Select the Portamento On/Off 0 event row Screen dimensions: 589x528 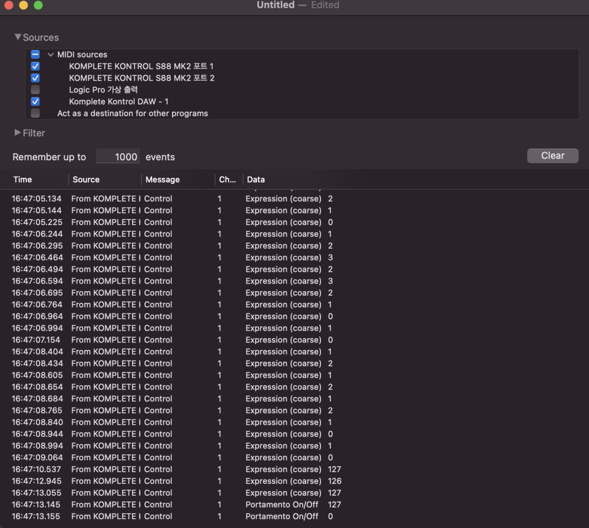(294, 516)
